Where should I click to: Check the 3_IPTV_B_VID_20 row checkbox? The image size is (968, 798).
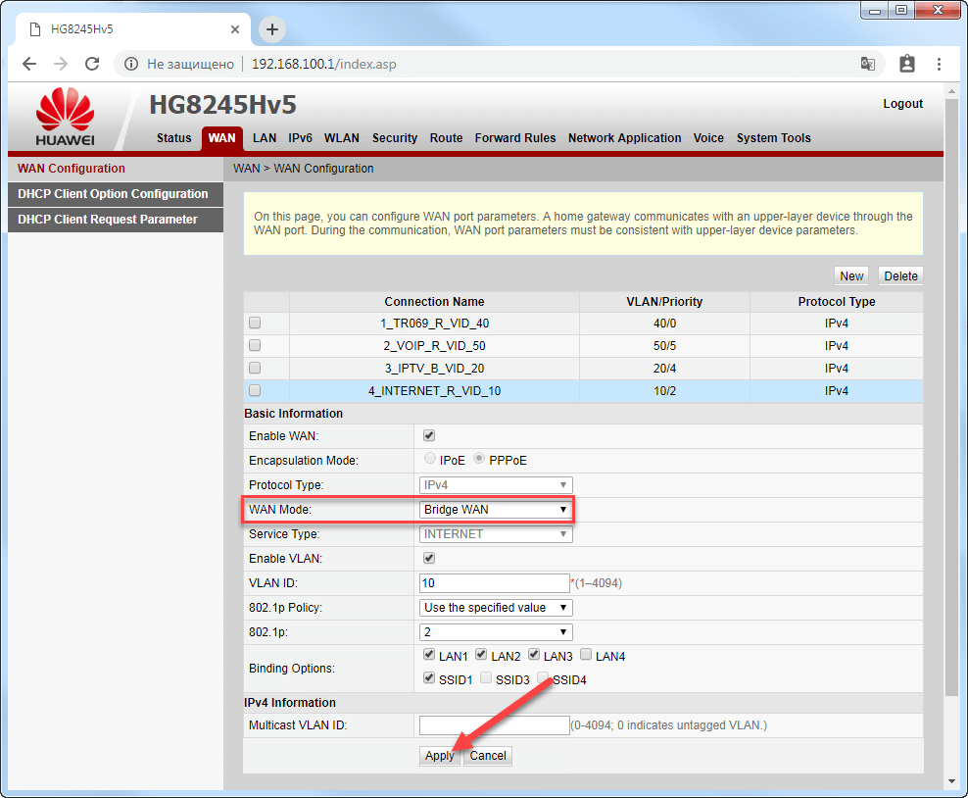(x=254, y=368)
